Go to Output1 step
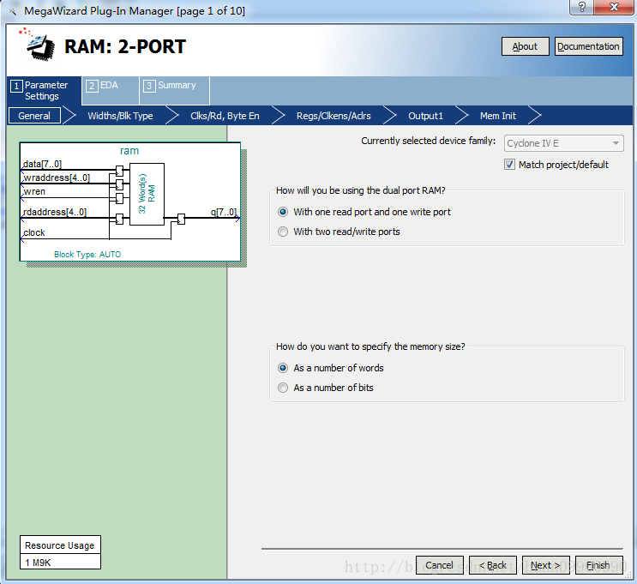The height and width of the screenshot is (584, 637). click(425, 116)
